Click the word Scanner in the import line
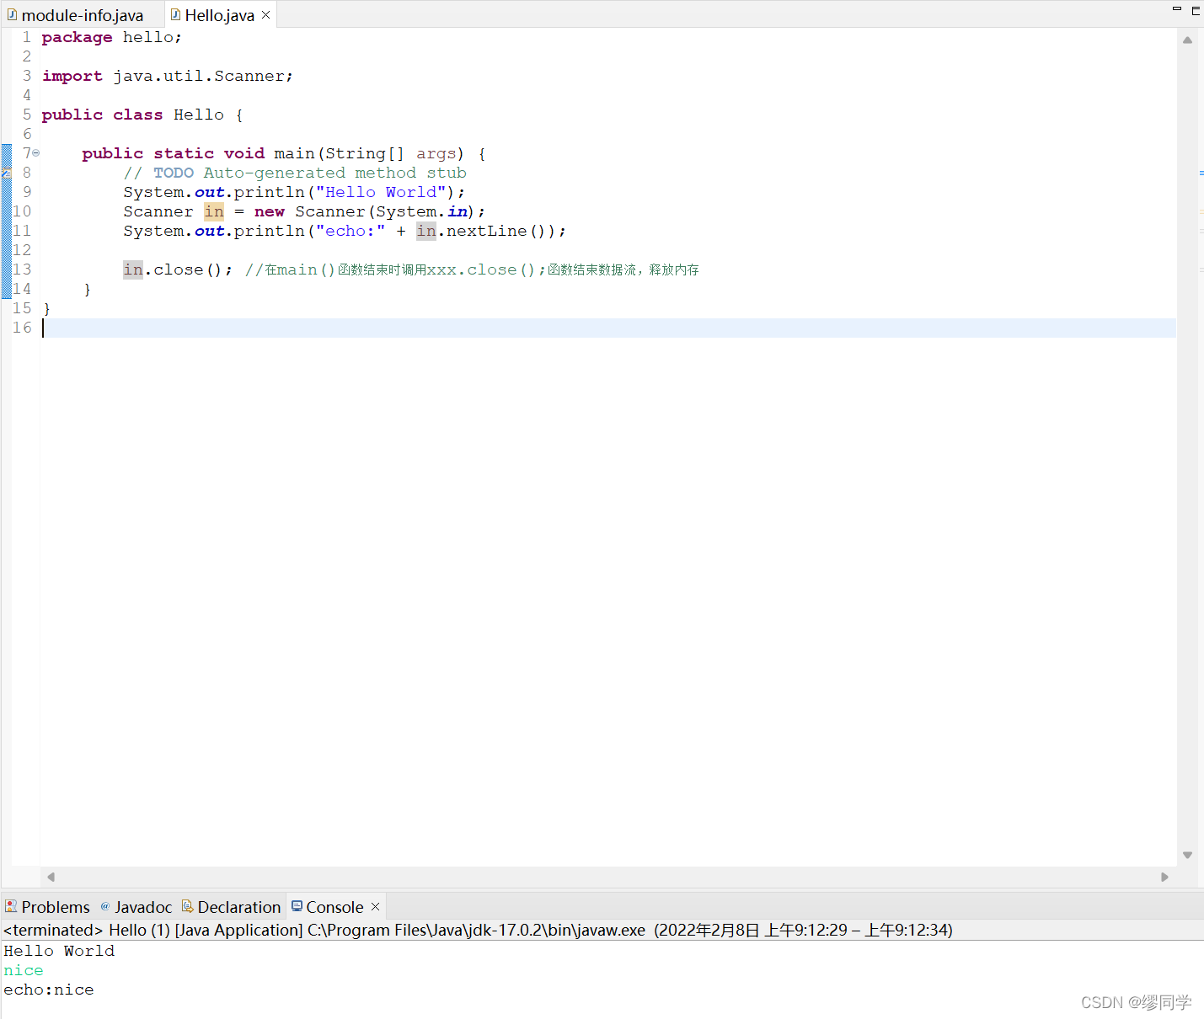 (x=249, y=76)
